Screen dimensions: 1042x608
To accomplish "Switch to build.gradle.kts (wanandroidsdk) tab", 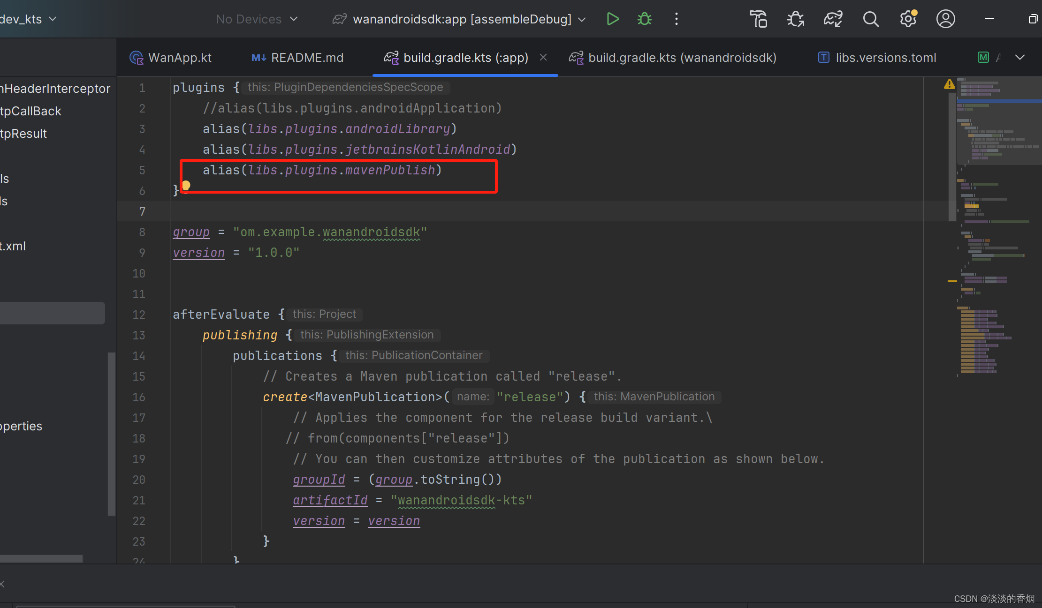I will (672, 58).
